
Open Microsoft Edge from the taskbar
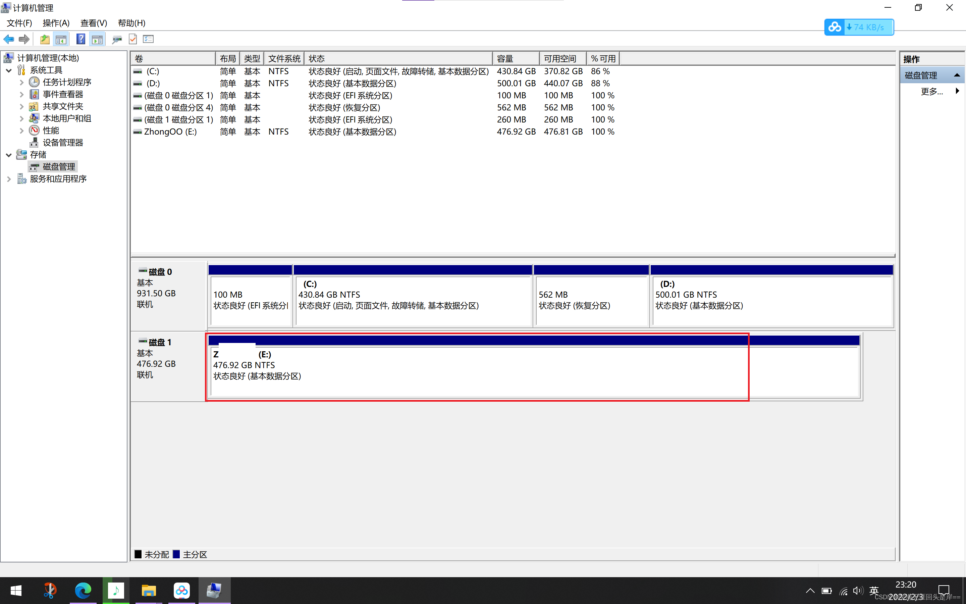pyautogui.click(x=83, y=591)
